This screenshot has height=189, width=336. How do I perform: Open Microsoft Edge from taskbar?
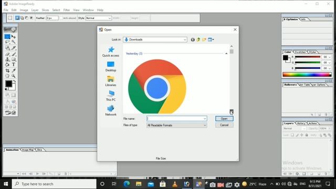point(127,184)
